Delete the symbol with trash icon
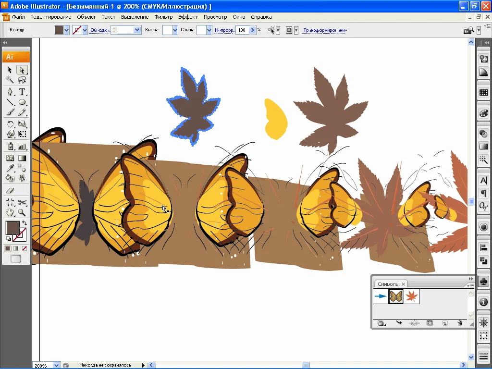 coord(460,323)
